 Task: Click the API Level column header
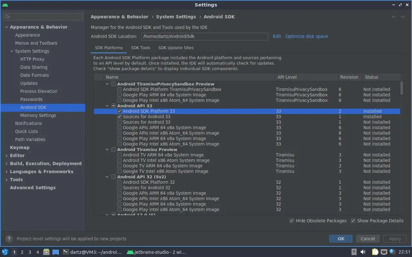[307, 77]
